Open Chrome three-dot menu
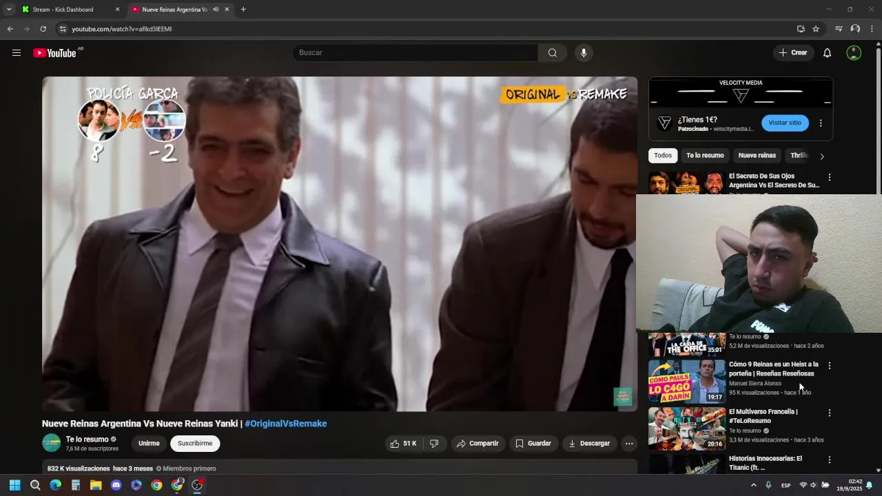The height and width of the screenshot is (496, 882). (872, 29)
